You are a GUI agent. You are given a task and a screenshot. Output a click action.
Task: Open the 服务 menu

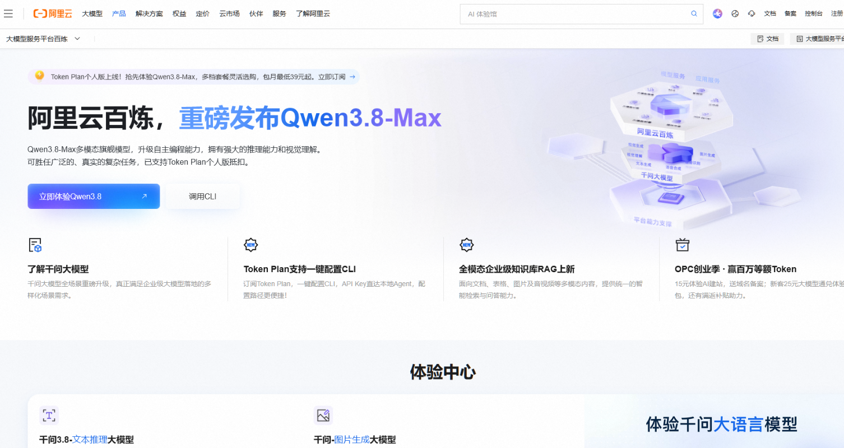point(279,13)
